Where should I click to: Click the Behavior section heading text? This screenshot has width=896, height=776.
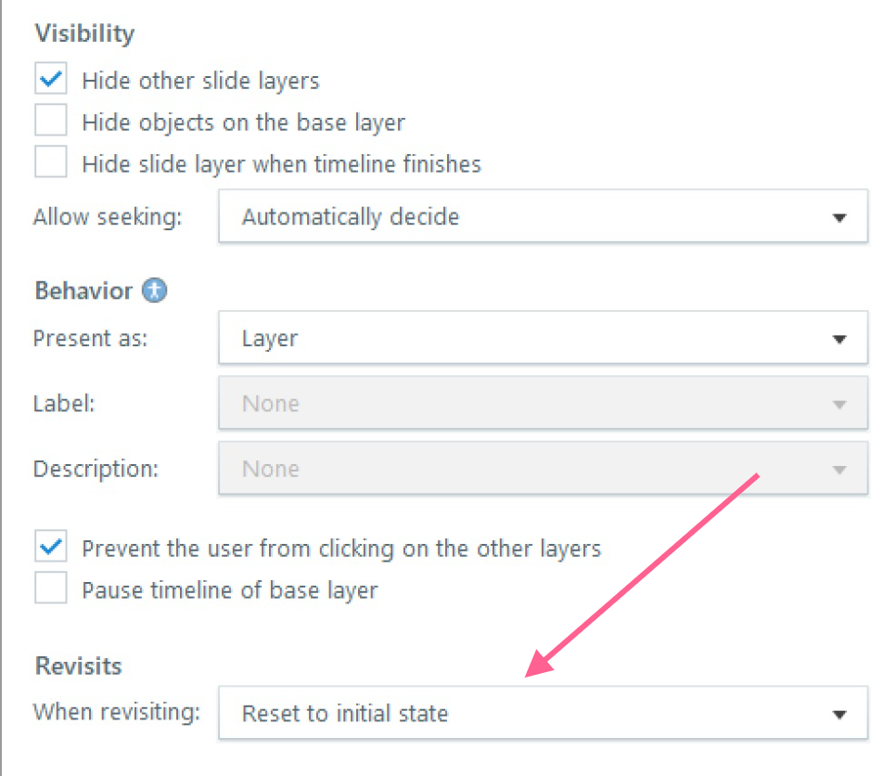83,291
